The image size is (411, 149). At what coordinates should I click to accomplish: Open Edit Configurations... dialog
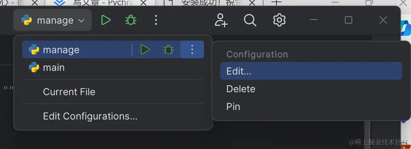click(90, 116)
